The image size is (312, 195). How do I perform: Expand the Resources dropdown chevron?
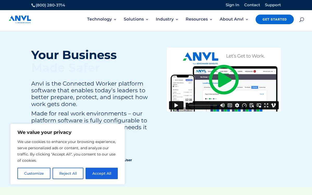(211, 19)
